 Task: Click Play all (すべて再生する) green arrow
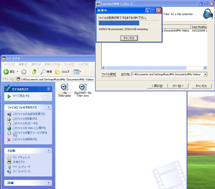(x=9, y=96)
